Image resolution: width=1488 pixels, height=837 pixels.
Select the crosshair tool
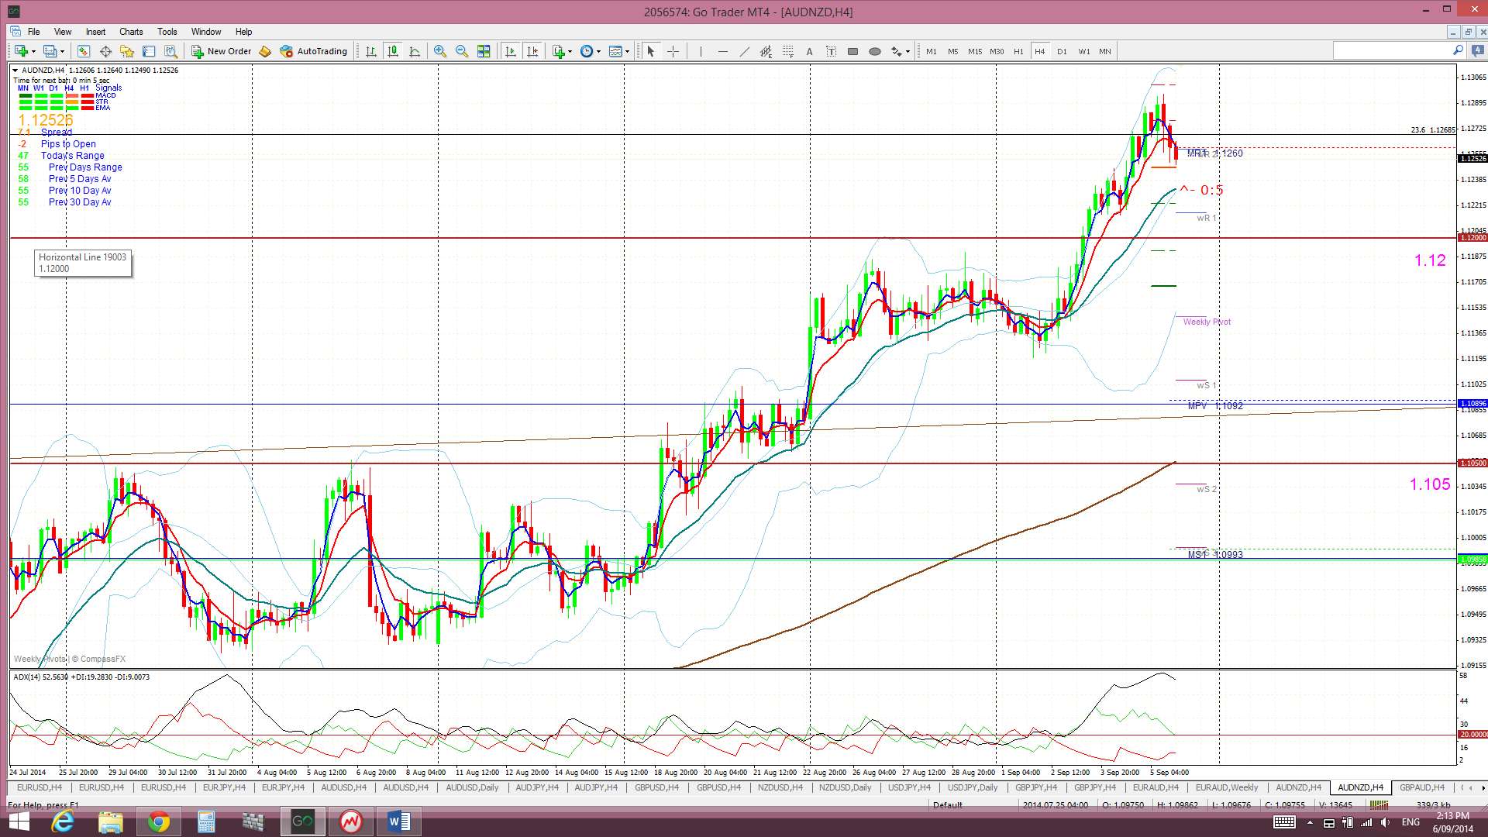click(x=673, y=51)
